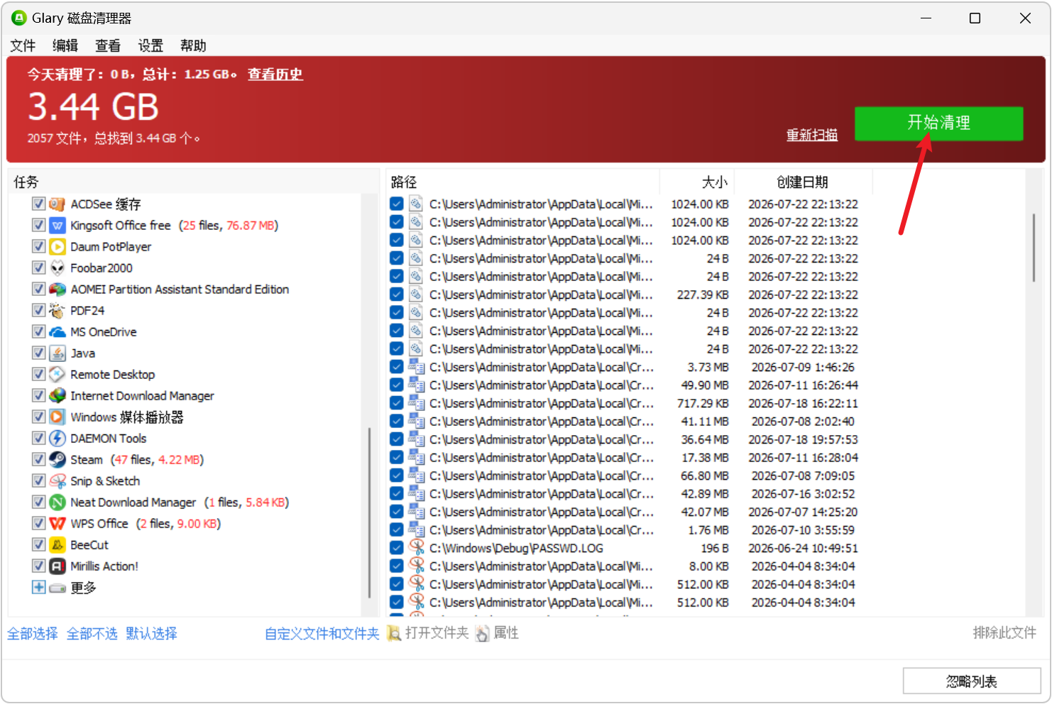Select the Daum PotPlayer icon
This screenshot has width=1052, height=704.
point(57,247)
